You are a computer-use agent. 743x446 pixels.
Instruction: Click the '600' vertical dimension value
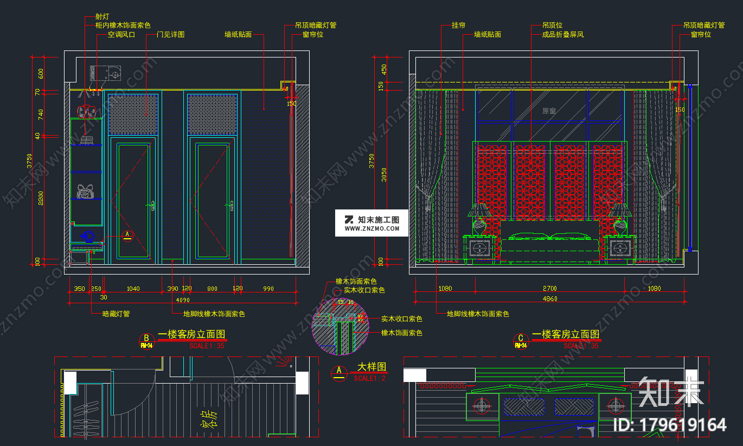41,73
